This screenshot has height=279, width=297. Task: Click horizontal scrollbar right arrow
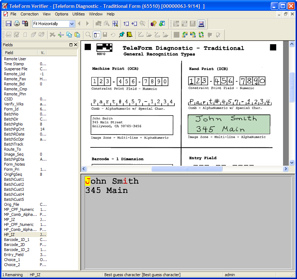pyautogui.click(x=286, y=169)
